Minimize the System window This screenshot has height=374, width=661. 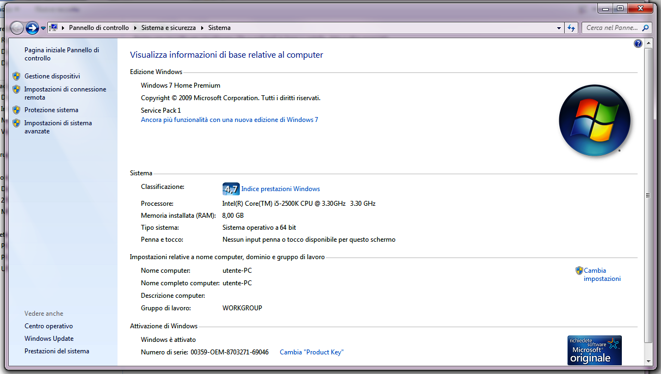[x=606, y=8]
